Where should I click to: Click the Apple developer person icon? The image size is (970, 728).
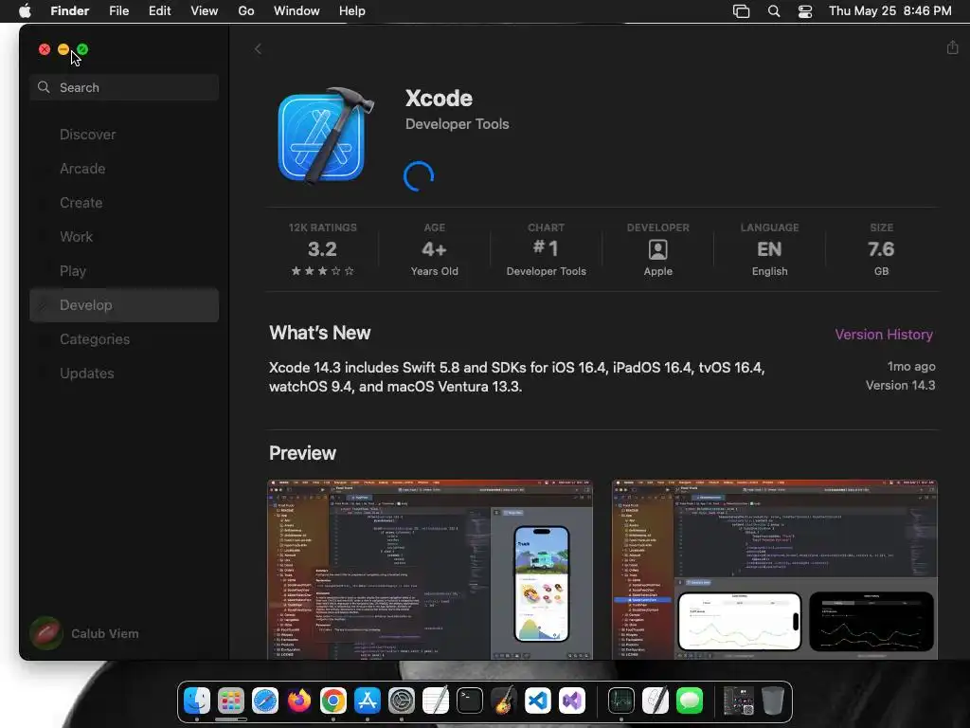click(657, 249)
